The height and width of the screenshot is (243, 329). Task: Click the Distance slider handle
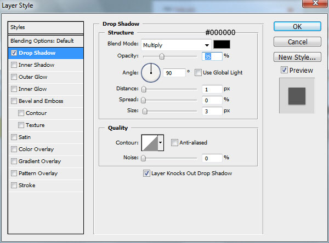coord(144,89)
